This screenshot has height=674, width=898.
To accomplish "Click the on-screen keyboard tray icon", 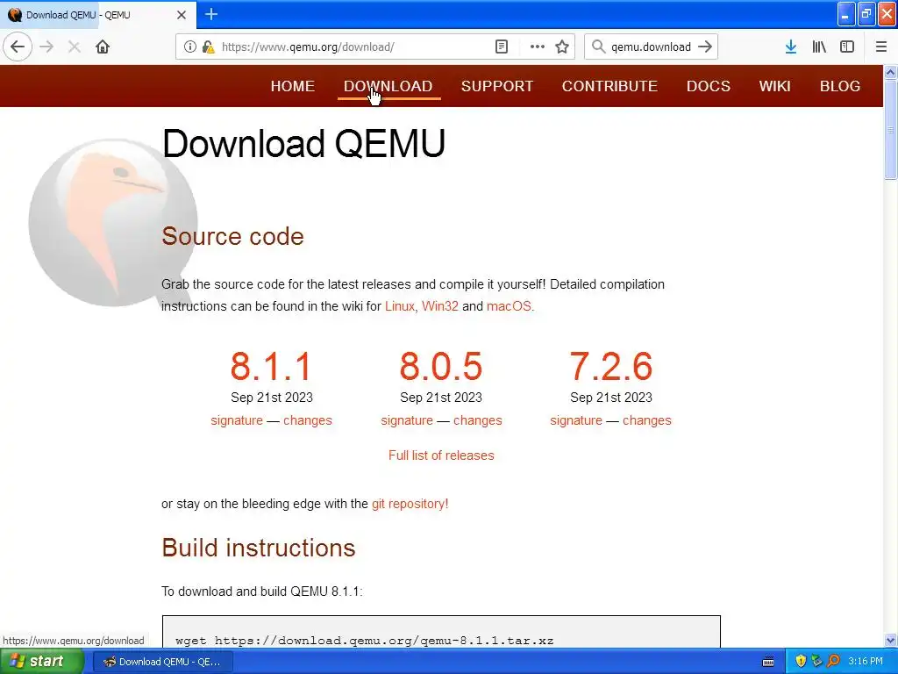I will point(768,662).
